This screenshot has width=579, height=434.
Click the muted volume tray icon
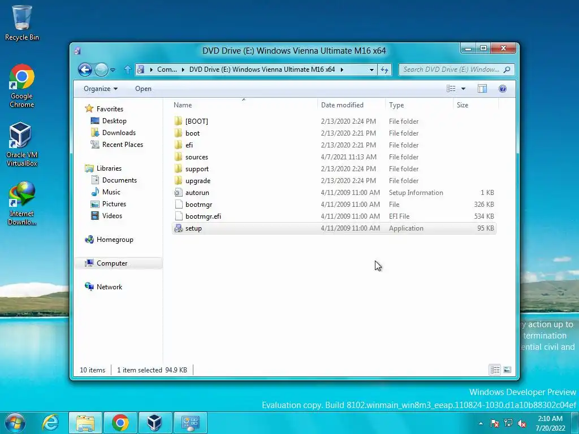tap(522, 423)
